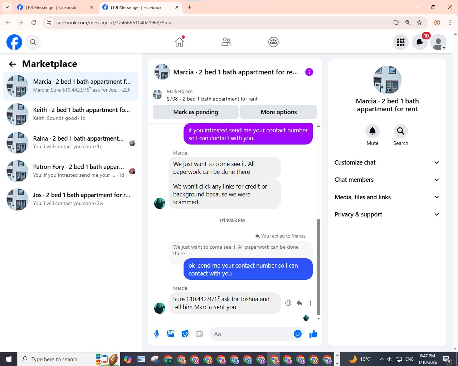Show hidden system tray icons chevron

[381, 359]
